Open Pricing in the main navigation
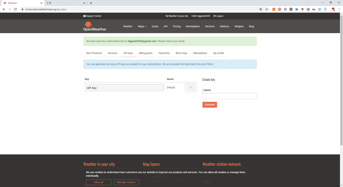This screenshot has height=187, width=343. [x=177, y=26]
